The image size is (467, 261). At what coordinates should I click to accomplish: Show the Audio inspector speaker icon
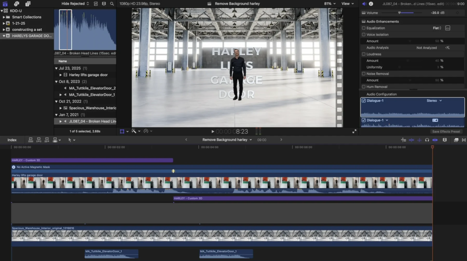click(364, 4)
